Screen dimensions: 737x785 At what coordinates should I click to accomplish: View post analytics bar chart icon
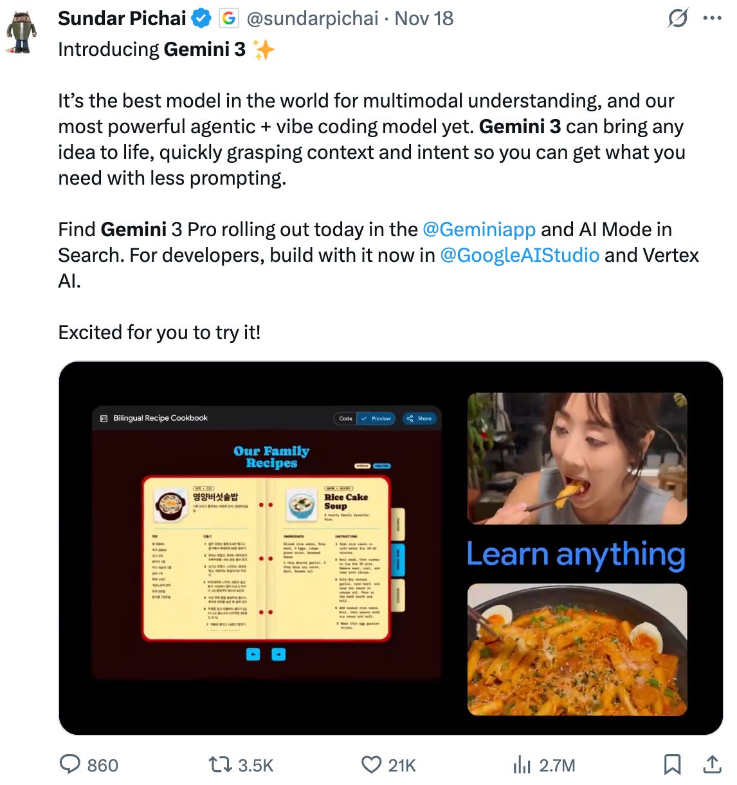point(522,764)
